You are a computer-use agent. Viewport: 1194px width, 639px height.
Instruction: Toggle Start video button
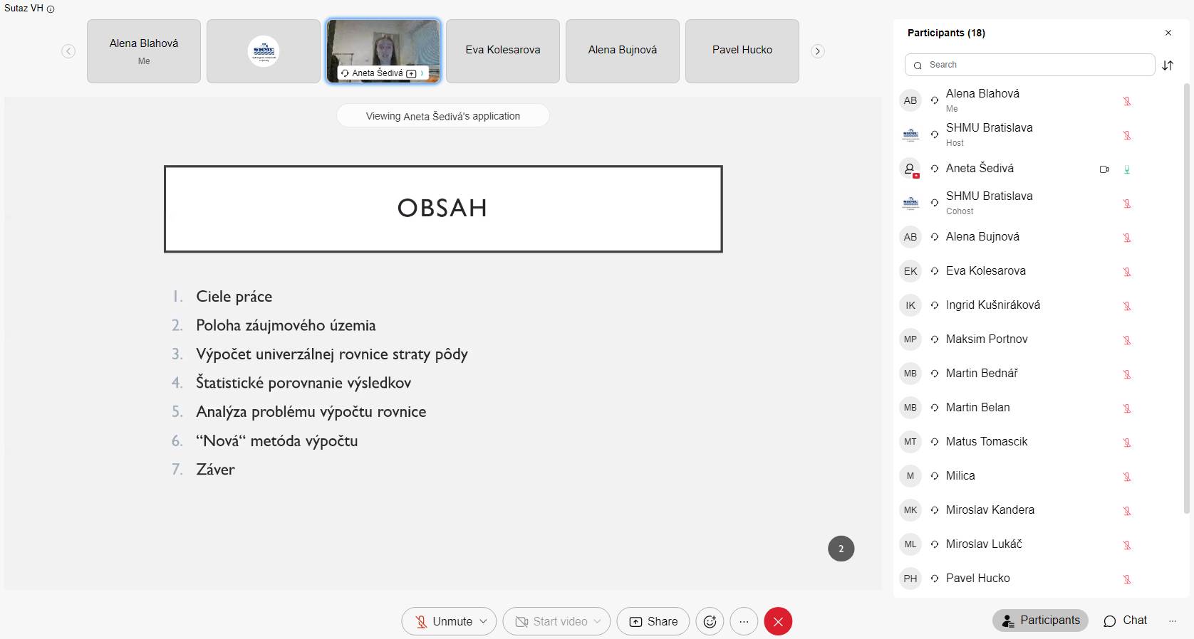[551, 621]
